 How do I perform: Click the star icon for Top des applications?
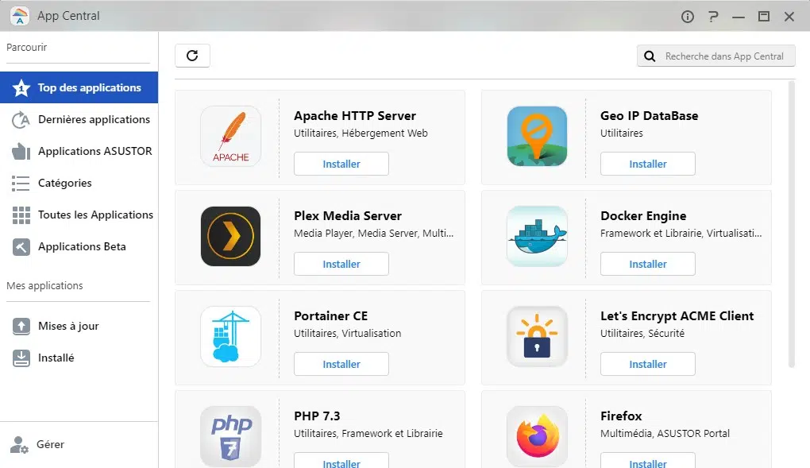21,88
